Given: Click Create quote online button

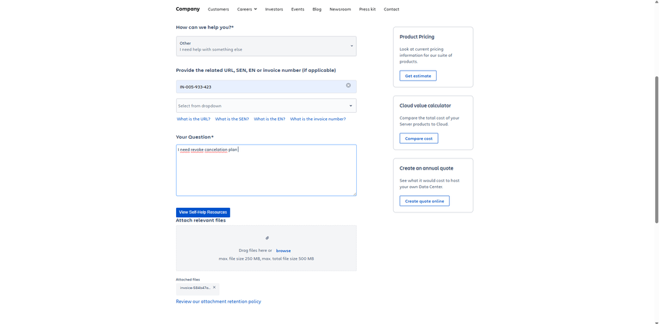Looking at the screenshot, I should tap(424, 201).
